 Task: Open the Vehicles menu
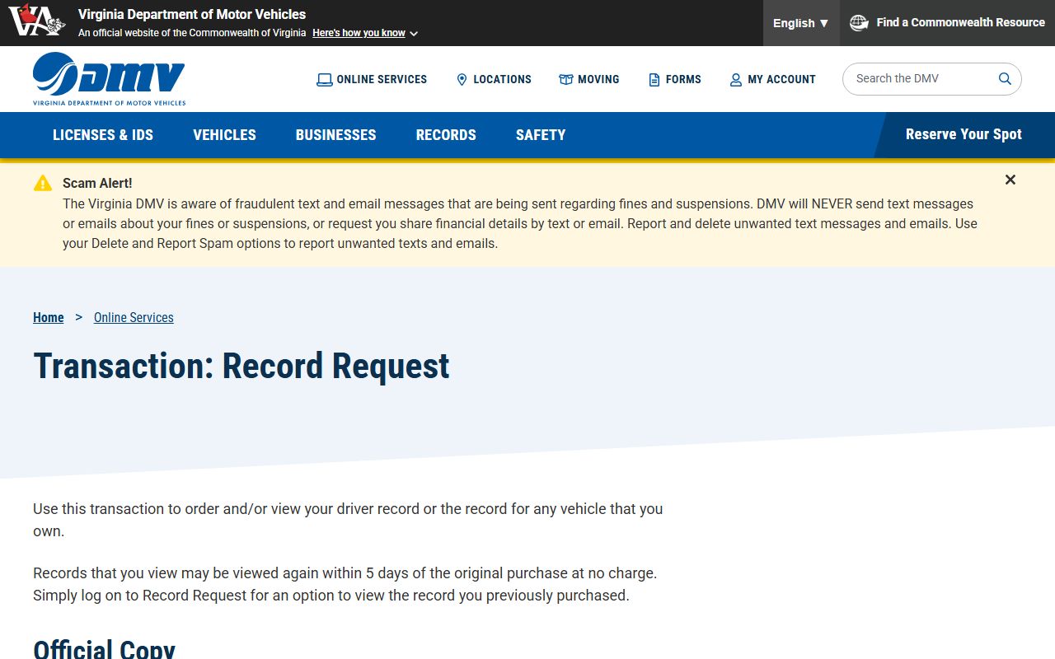[x=224, y=135]
